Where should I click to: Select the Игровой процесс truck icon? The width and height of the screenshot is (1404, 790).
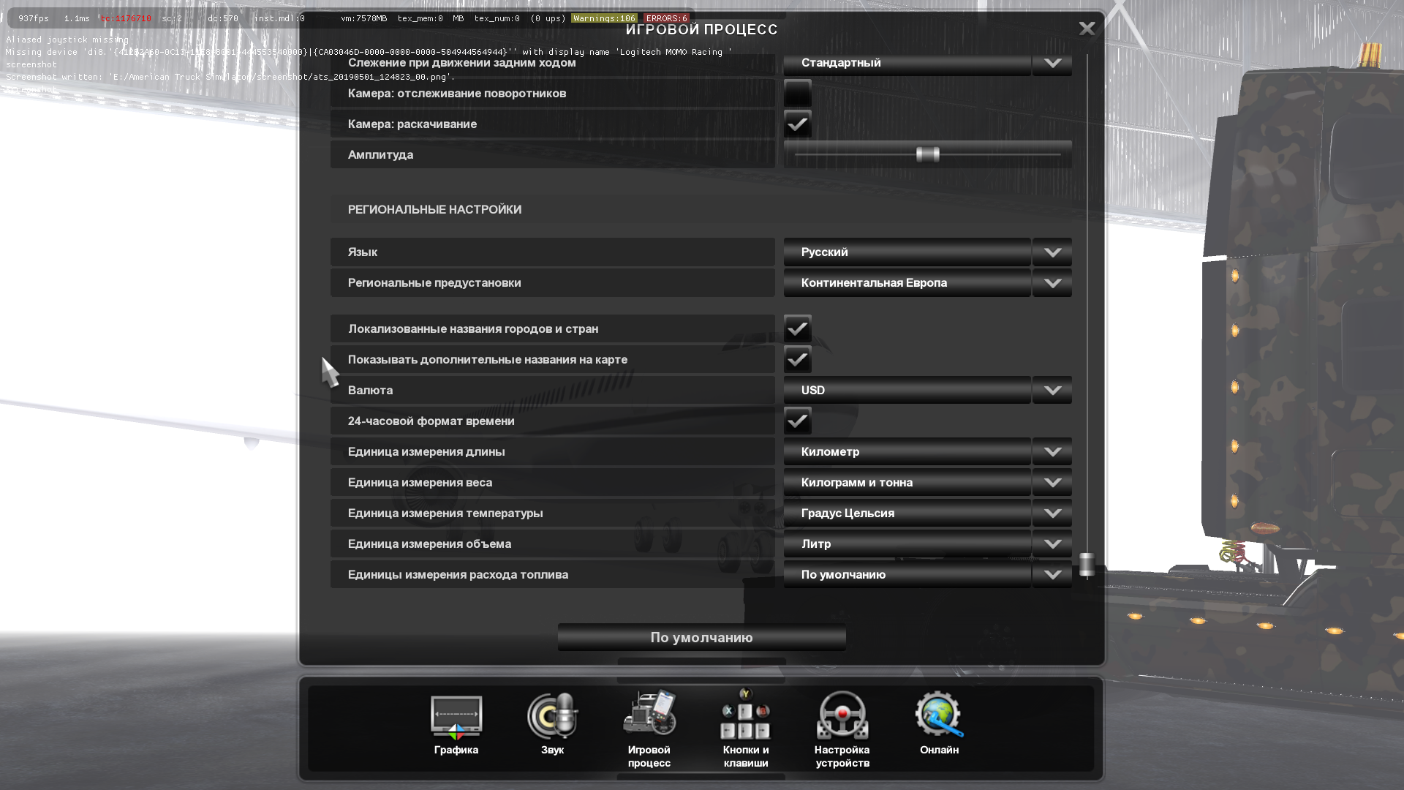(649, 712)
